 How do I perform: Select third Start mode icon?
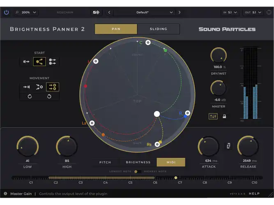click(53, 61)
